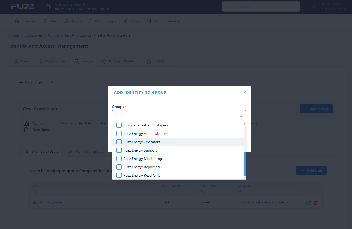Expand the Data menu

[131, 21]
